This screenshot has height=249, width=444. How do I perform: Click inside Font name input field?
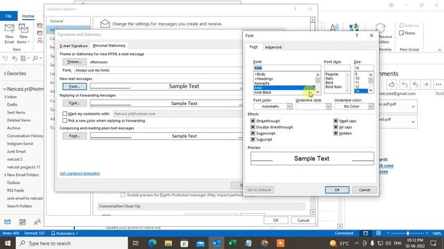tap(287, 68)
